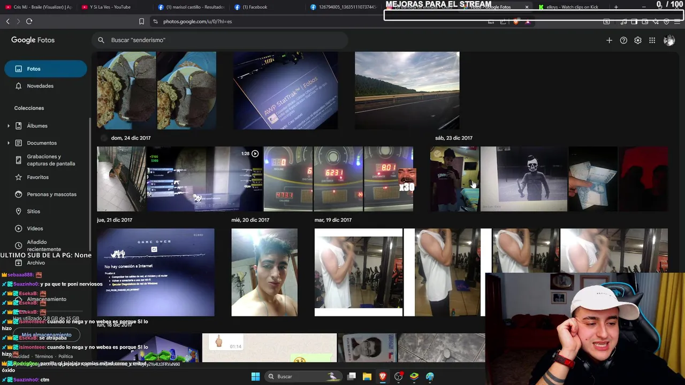
Task: Click the browser back arrow
Action: [8, 21]
